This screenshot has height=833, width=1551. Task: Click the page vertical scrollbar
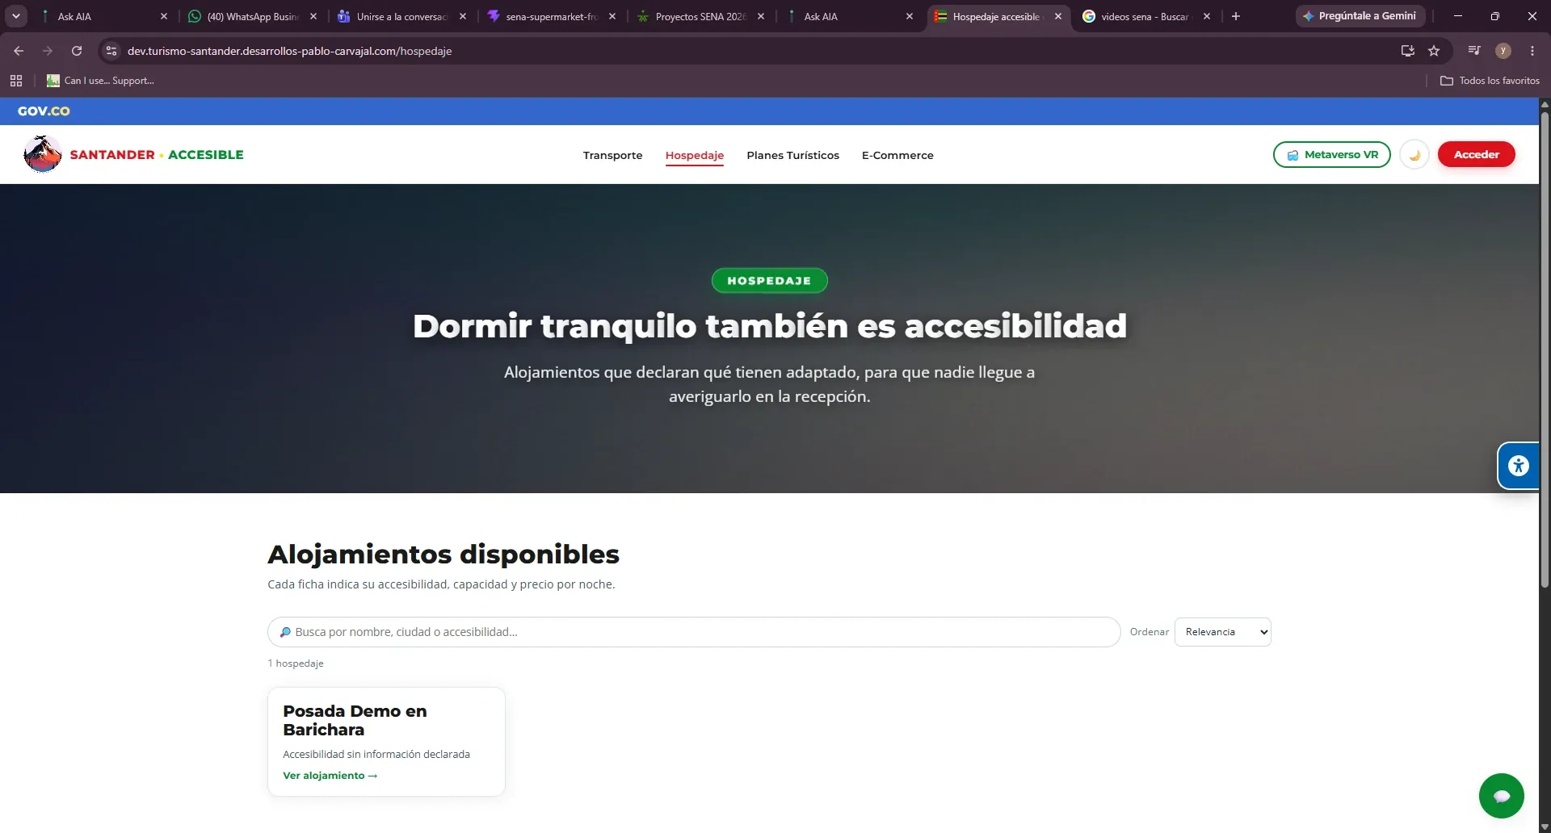click(1545, 350)
